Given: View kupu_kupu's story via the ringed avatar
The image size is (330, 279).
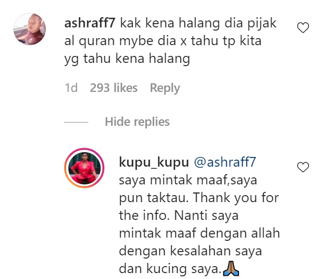Looking at the screenshot, I should click(x=84, y=168).
